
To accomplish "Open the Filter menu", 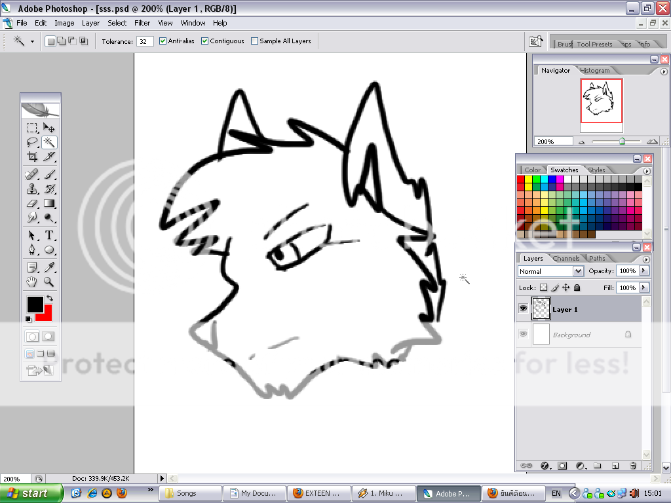I will (142, 23).
